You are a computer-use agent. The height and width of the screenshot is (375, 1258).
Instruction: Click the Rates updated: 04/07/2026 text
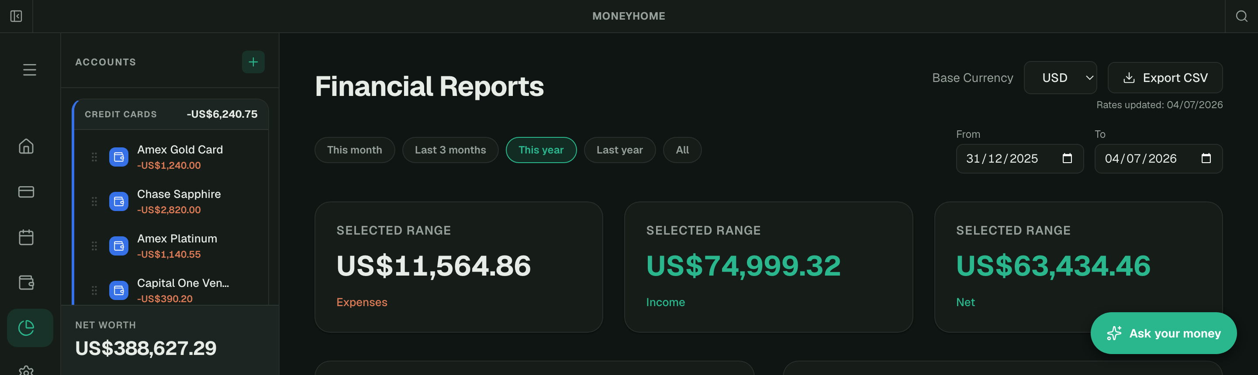point(1159,105)
